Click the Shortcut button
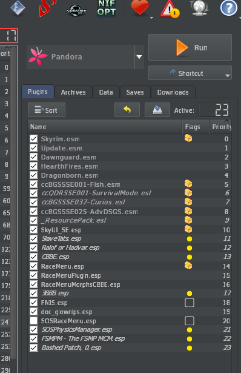This screenshot has width=241, height=373. (x=190, y=73)
